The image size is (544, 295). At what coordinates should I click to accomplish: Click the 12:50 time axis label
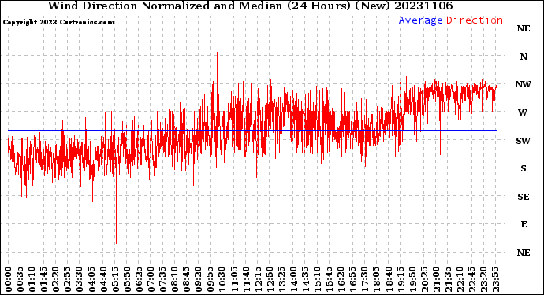click(x=270, y=279)
